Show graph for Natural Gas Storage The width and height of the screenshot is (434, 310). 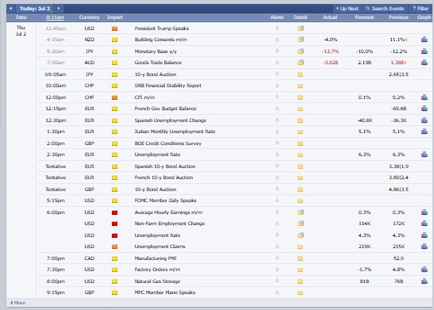(424, 281)
